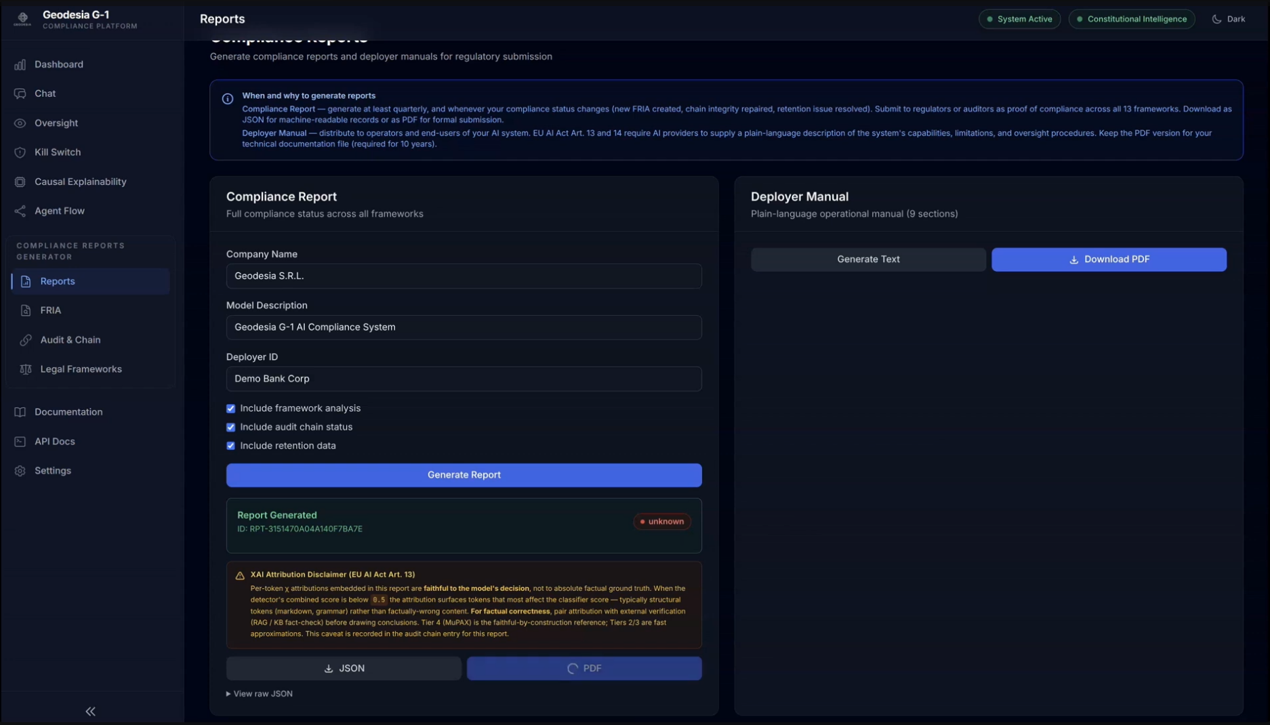Click the API Docs terminal icon

click(20, 441)
